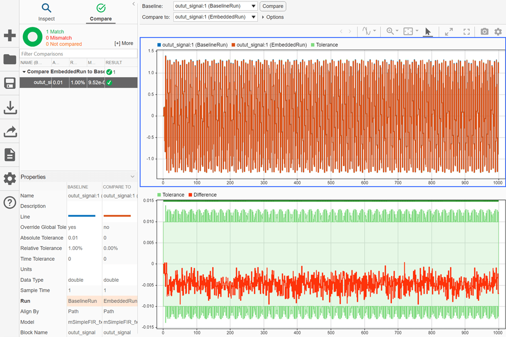The height and width of the screenshot is (337, 506).
Task: Switch to the Compare tab
Action: click(x=101, y=12)
